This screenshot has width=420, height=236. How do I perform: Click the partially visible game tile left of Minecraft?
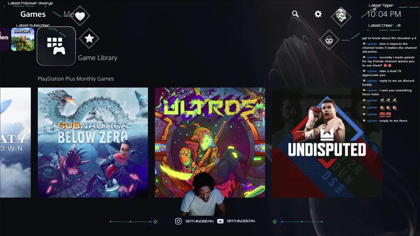click(5, 39)
